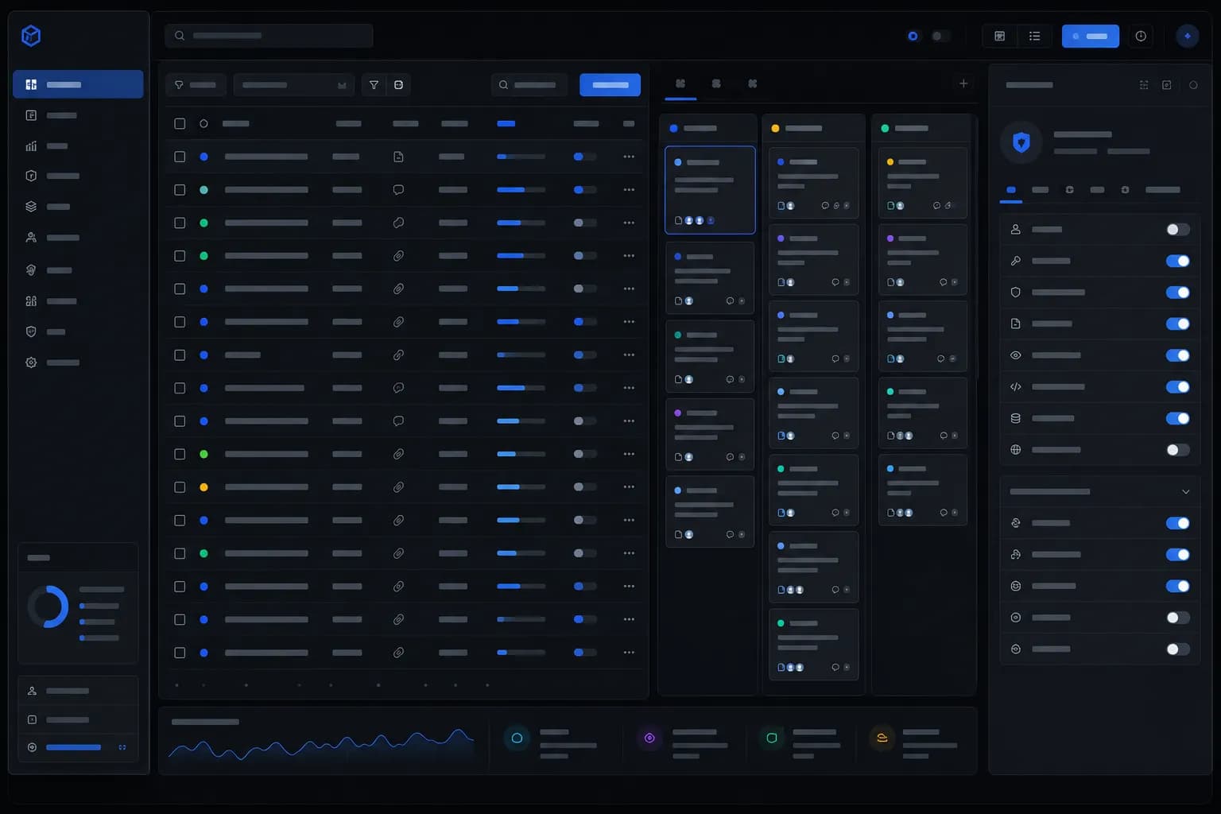This screenshot has width=1221, height=814.
Task: Tick the checkbox of the teal-dot table row
Action: [x=180, y=190]
